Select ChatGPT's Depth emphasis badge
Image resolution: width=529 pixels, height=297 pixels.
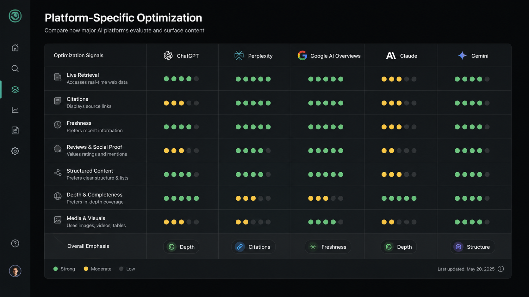pos(181,247)
